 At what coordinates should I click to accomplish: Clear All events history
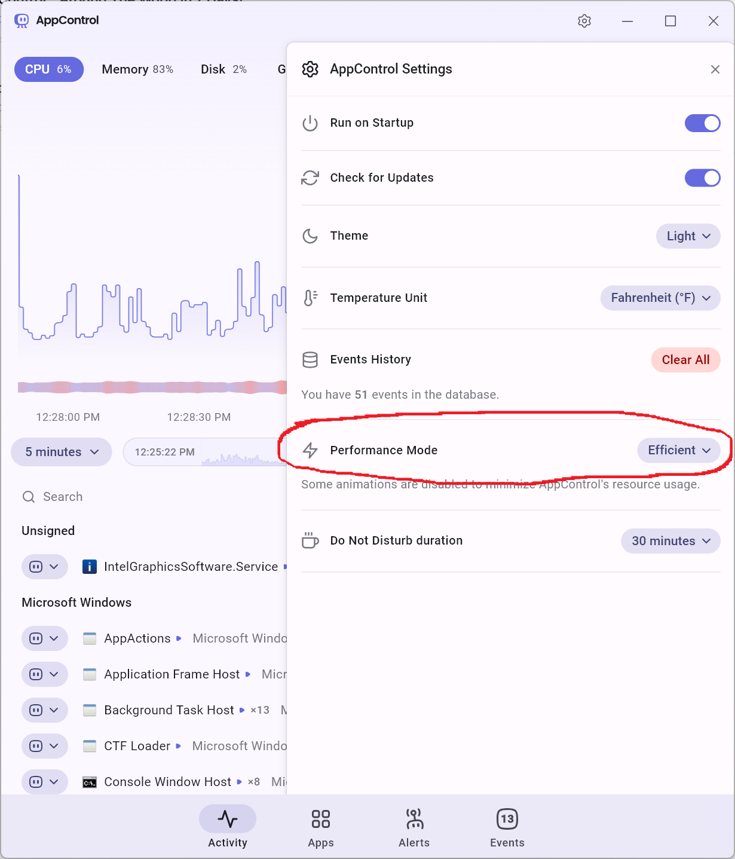pos(685,360)
